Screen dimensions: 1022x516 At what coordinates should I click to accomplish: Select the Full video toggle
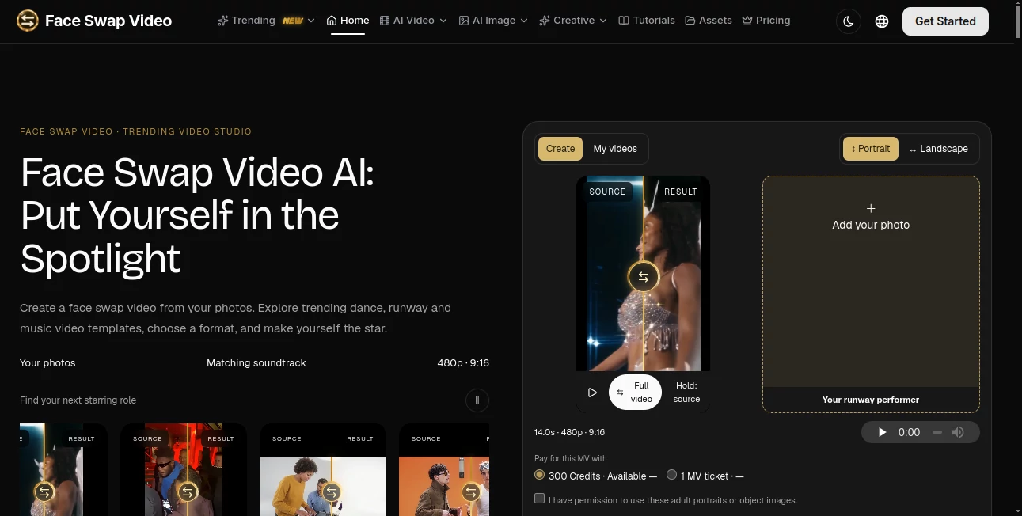point(635,393)
